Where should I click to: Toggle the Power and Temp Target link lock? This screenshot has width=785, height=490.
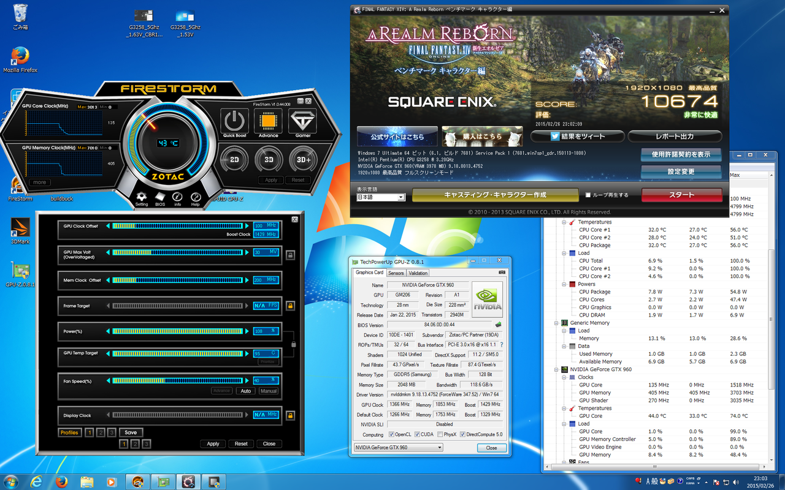point(293,344)
